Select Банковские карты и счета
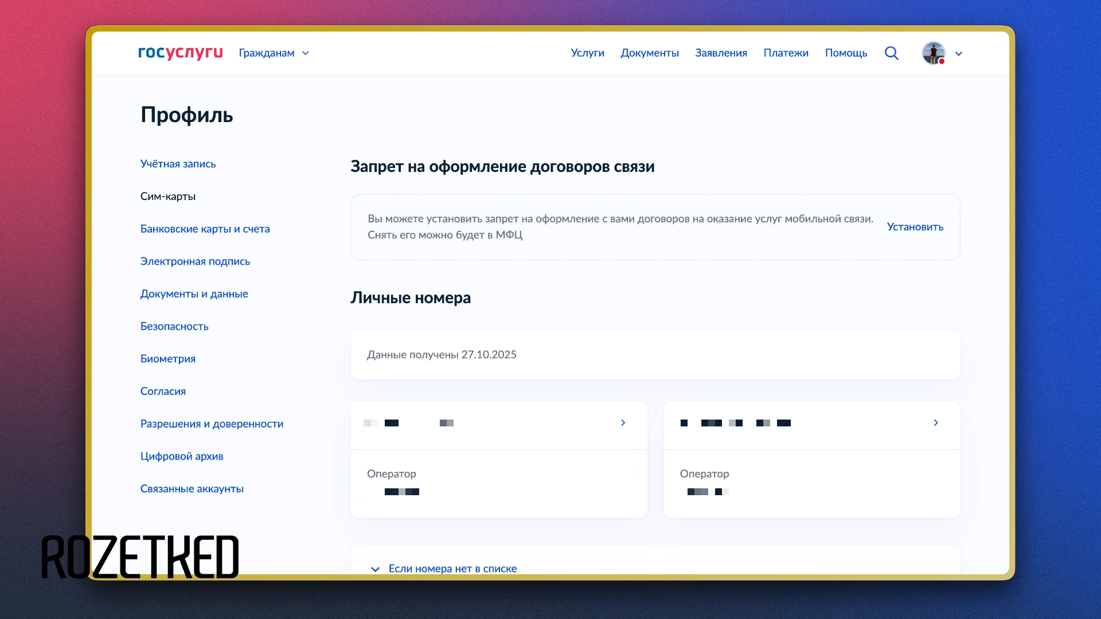This screenshot has height=619, width=1101. tap(205, 229)
